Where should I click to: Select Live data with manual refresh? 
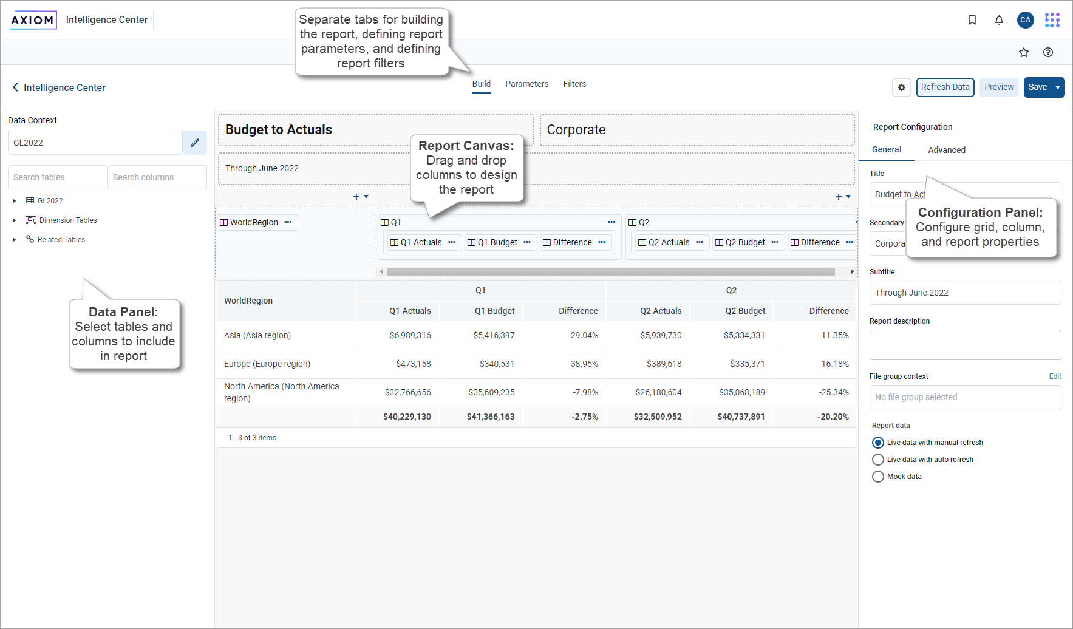pyautogui.click(x=878, y=443)
